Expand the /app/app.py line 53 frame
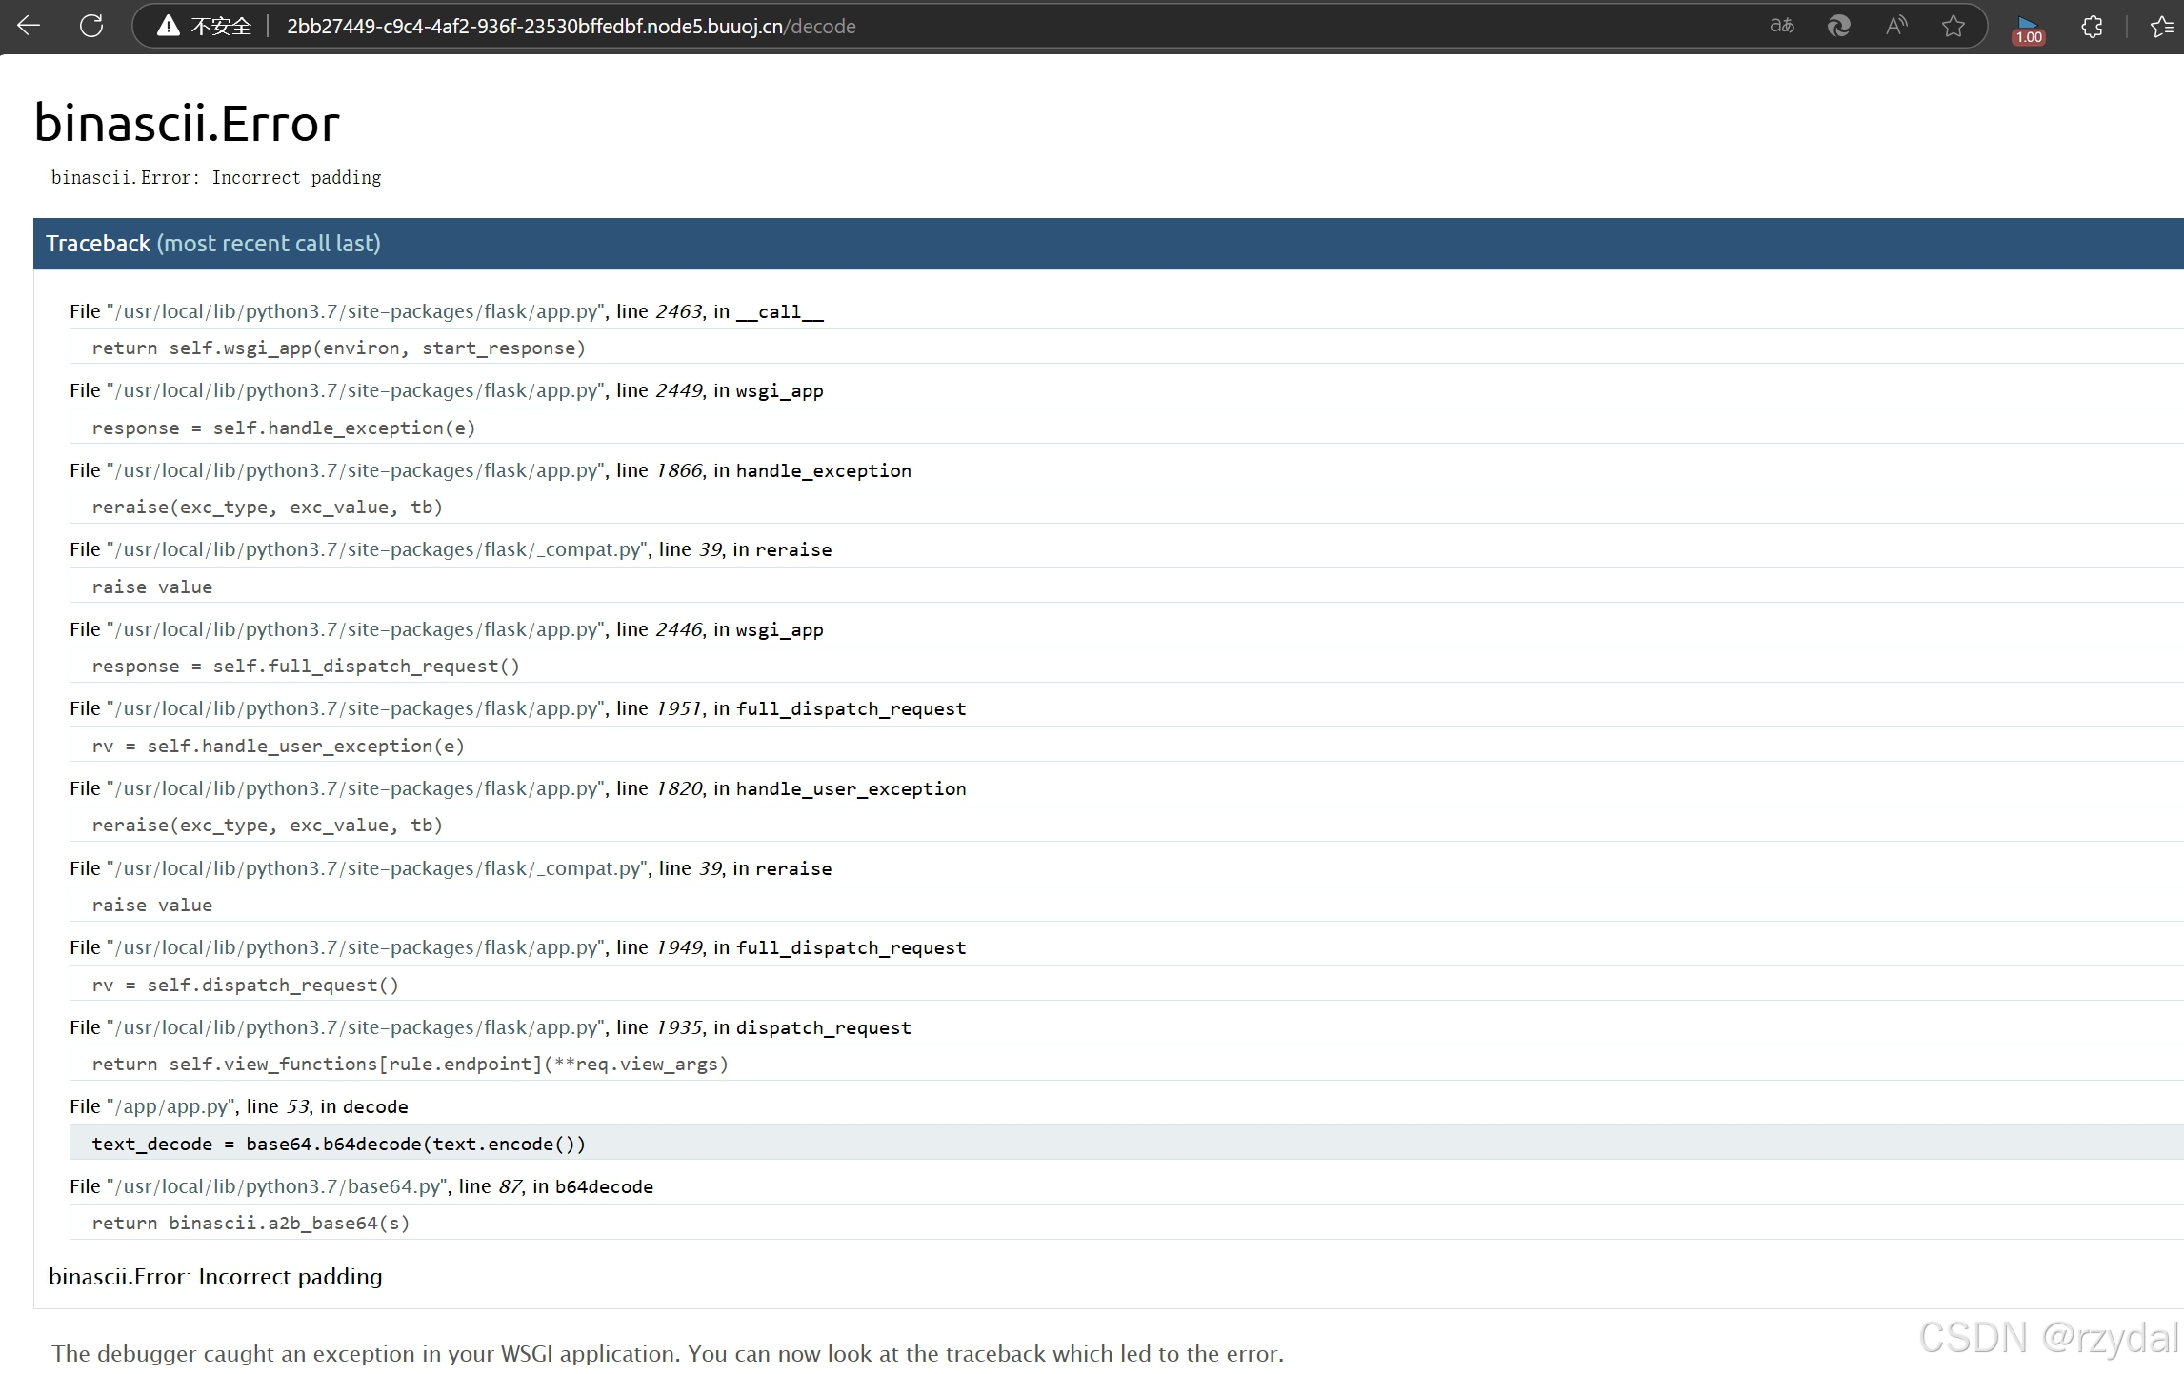 coord(238,1106)
